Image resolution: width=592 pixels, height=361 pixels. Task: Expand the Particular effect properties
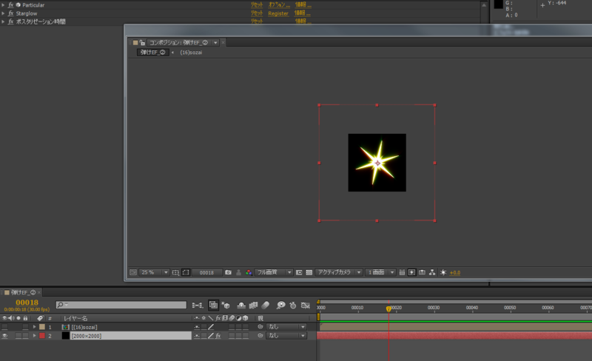tap(3, 5)
